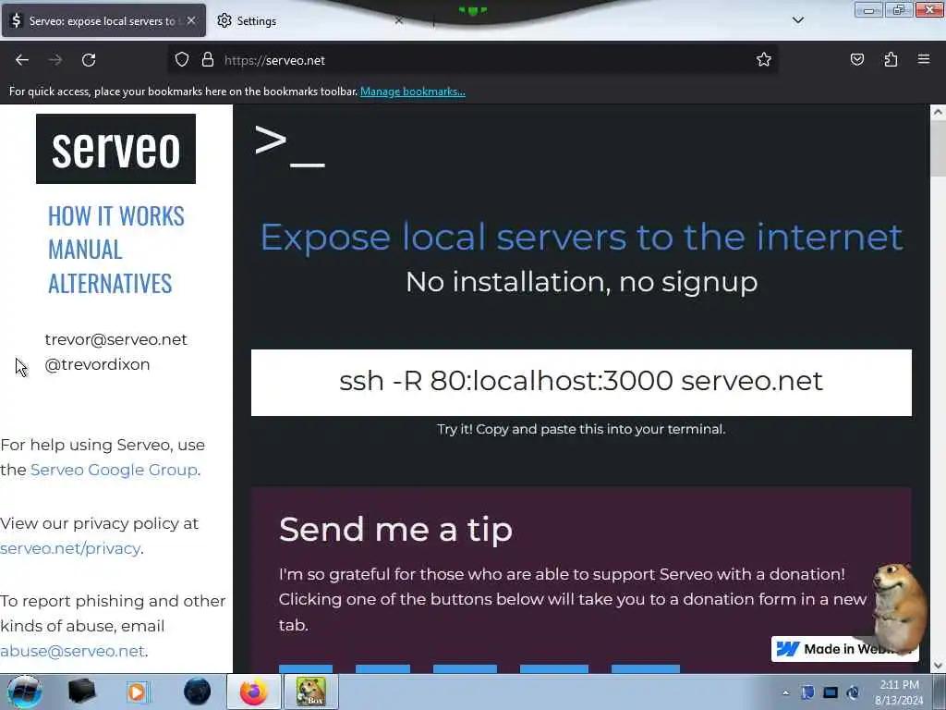946x710 pixels.
Task: Open the hamster Box taskbar icon
Action: (x=310, y=692)
